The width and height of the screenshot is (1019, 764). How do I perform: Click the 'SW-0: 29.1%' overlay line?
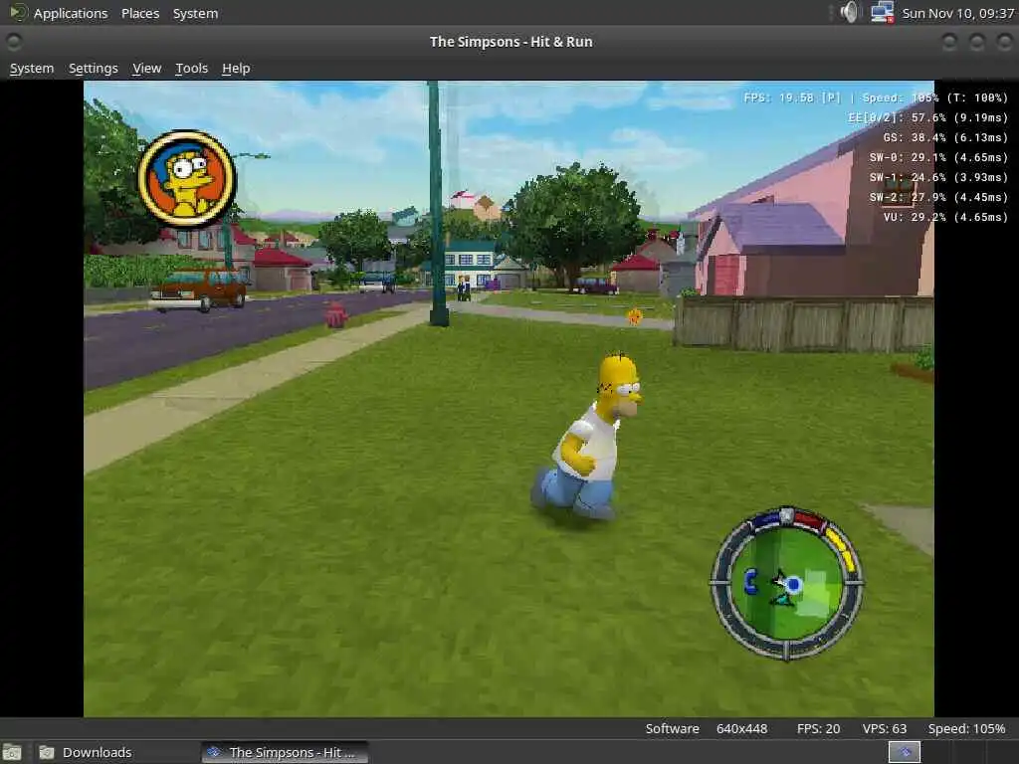938,157
